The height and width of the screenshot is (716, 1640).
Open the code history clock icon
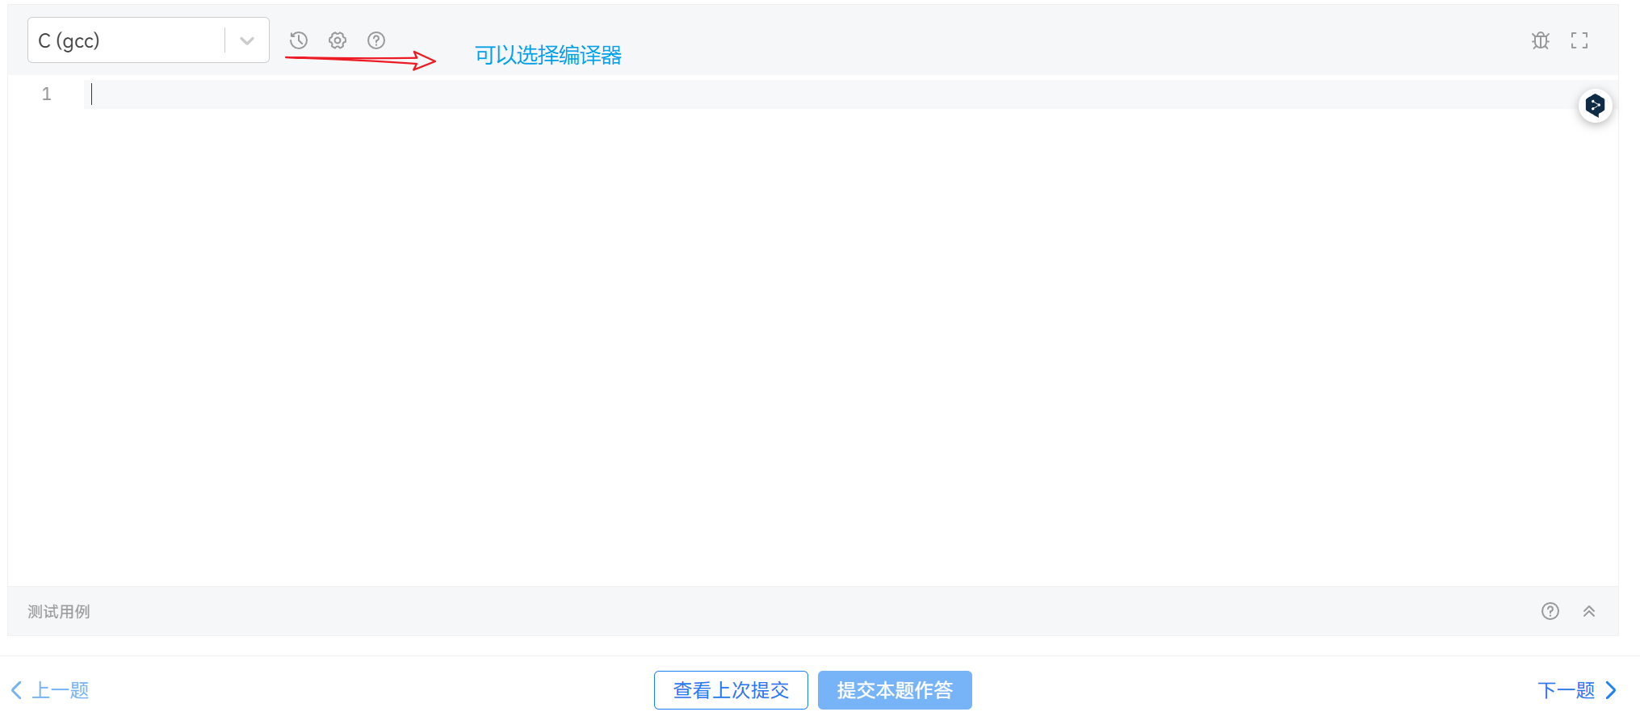pyautogui.click(x=299, y=40)
